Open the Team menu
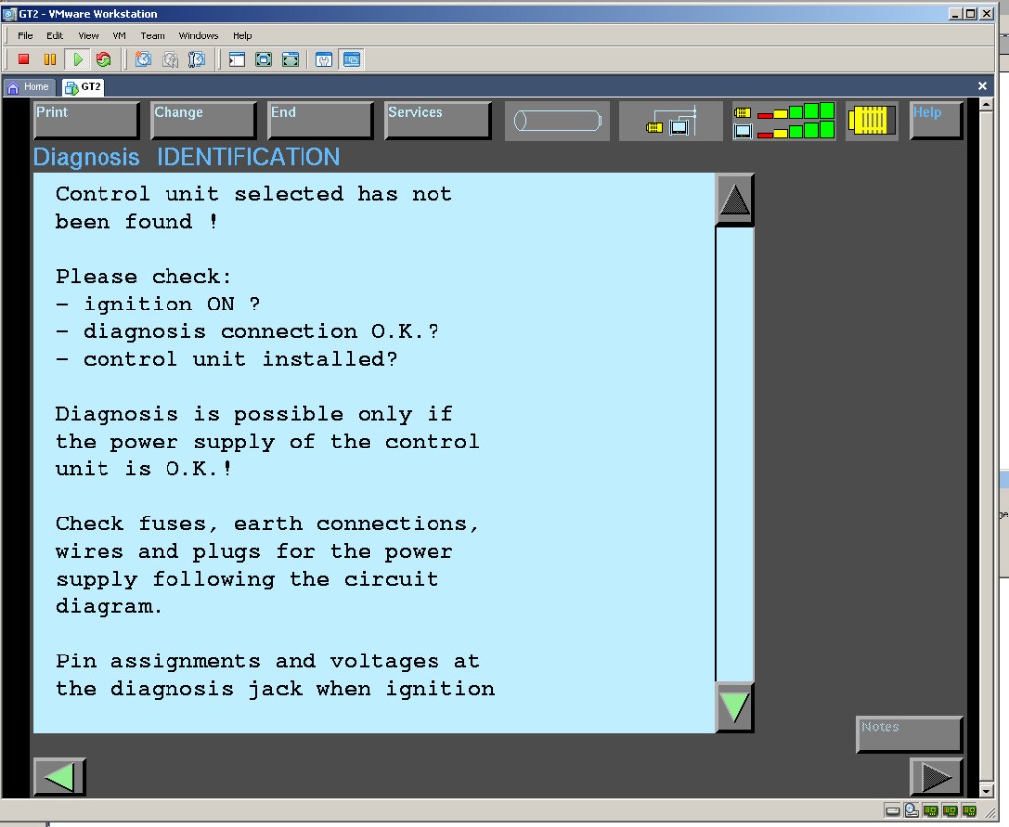Image resolution: width=1009 pixels, height=827 pixels. pyautogui.click(x=152, y=35)
